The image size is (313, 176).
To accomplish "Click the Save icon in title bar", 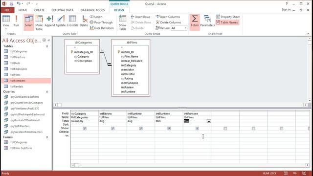I will (11, 3).
